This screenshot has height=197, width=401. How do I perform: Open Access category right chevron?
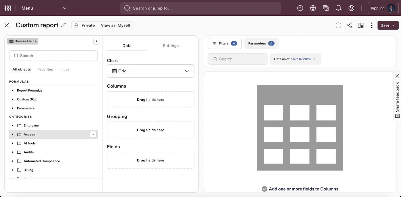(93, 134)
